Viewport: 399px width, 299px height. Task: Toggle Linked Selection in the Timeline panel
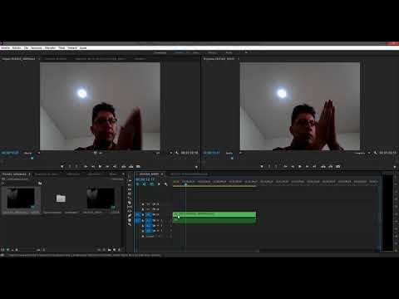151,184
